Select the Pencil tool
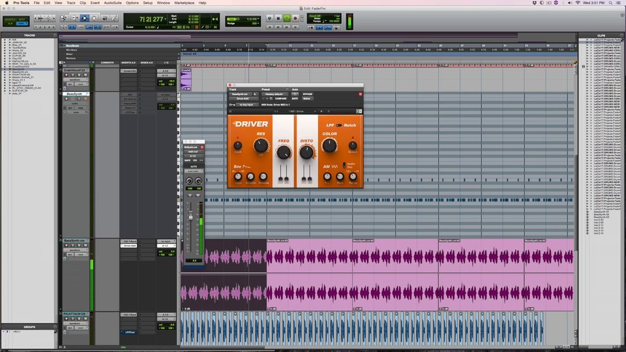The height and width of the screenshot is (352, 626). point(115,18)
